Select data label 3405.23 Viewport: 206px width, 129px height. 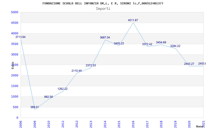tap(119, 43)
